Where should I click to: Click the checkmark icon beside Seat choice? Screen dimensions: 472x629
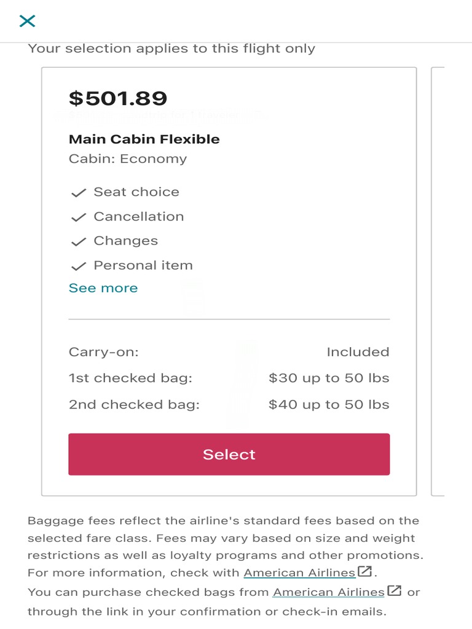pos(78,193)
